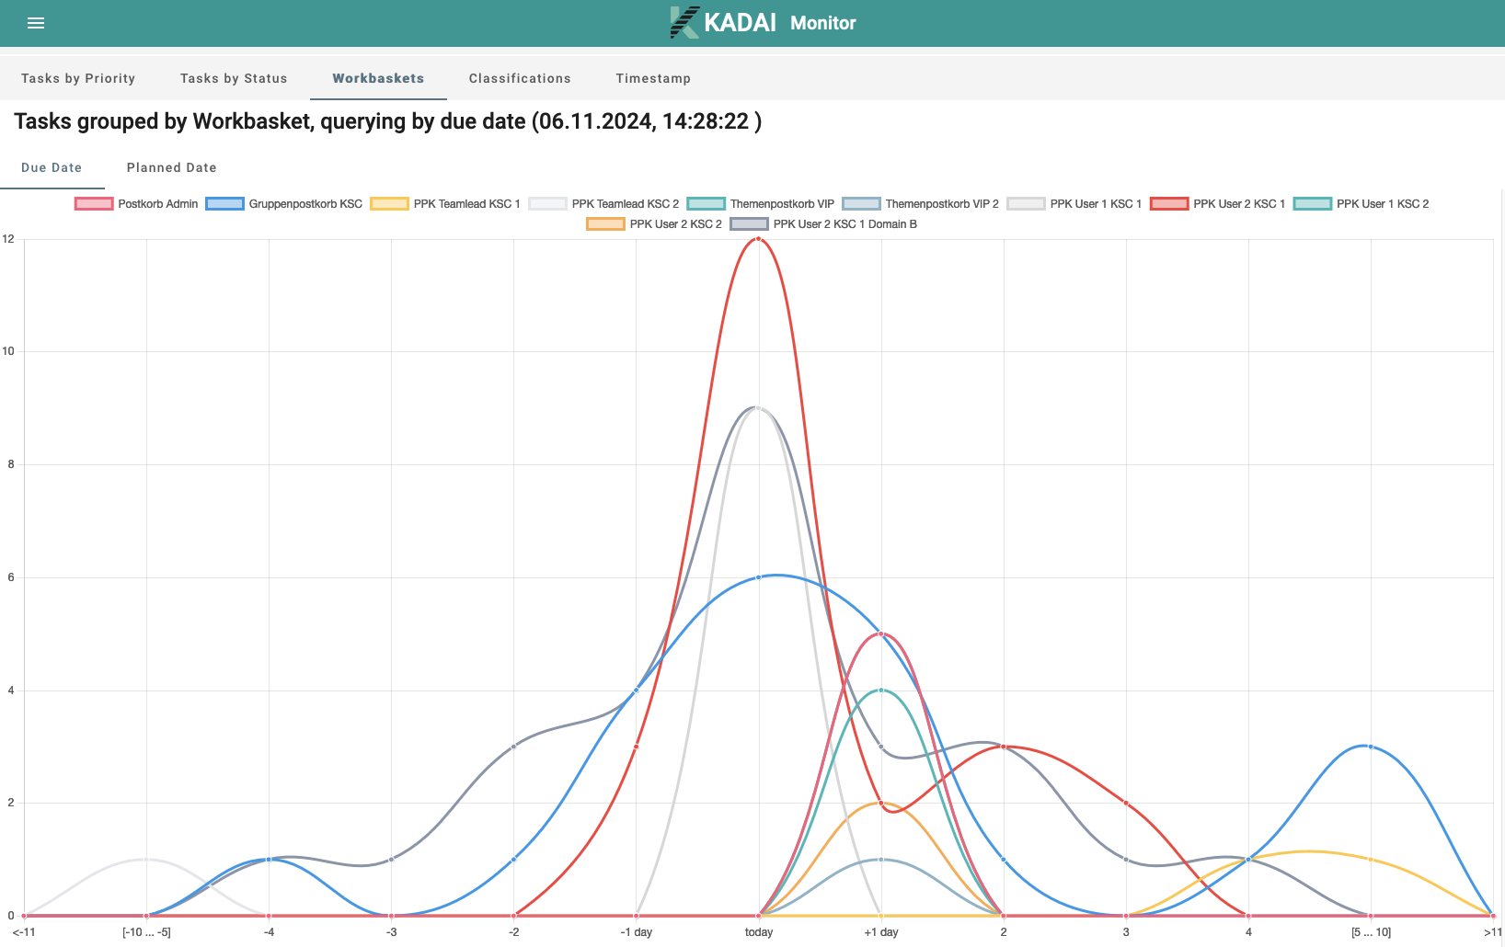The image size is (1505, 947).
Task: Select the Classifications tab
Action: pos(520,78)
